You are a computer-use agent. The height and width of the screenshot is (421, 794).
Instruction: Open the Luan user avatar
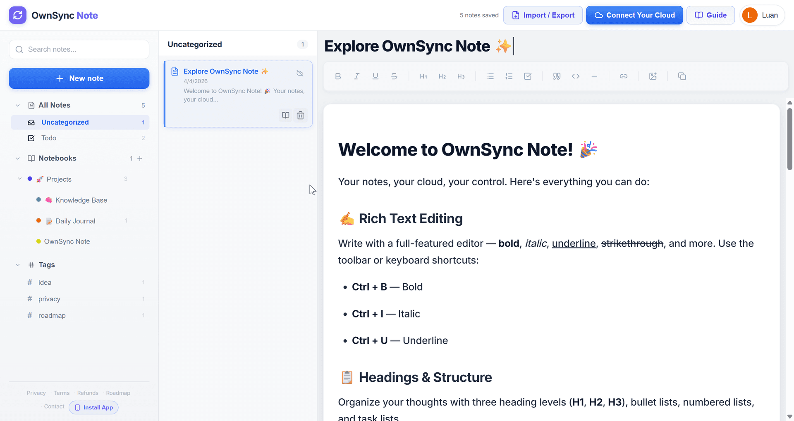[x=749, y=15]
